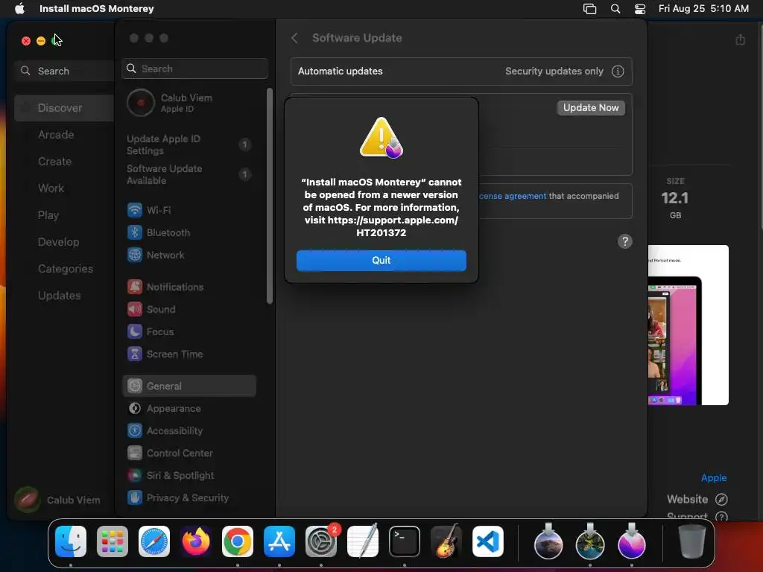Open Control Center in the menu bar
Screen dimensions: 763x572
pos(640,8)
